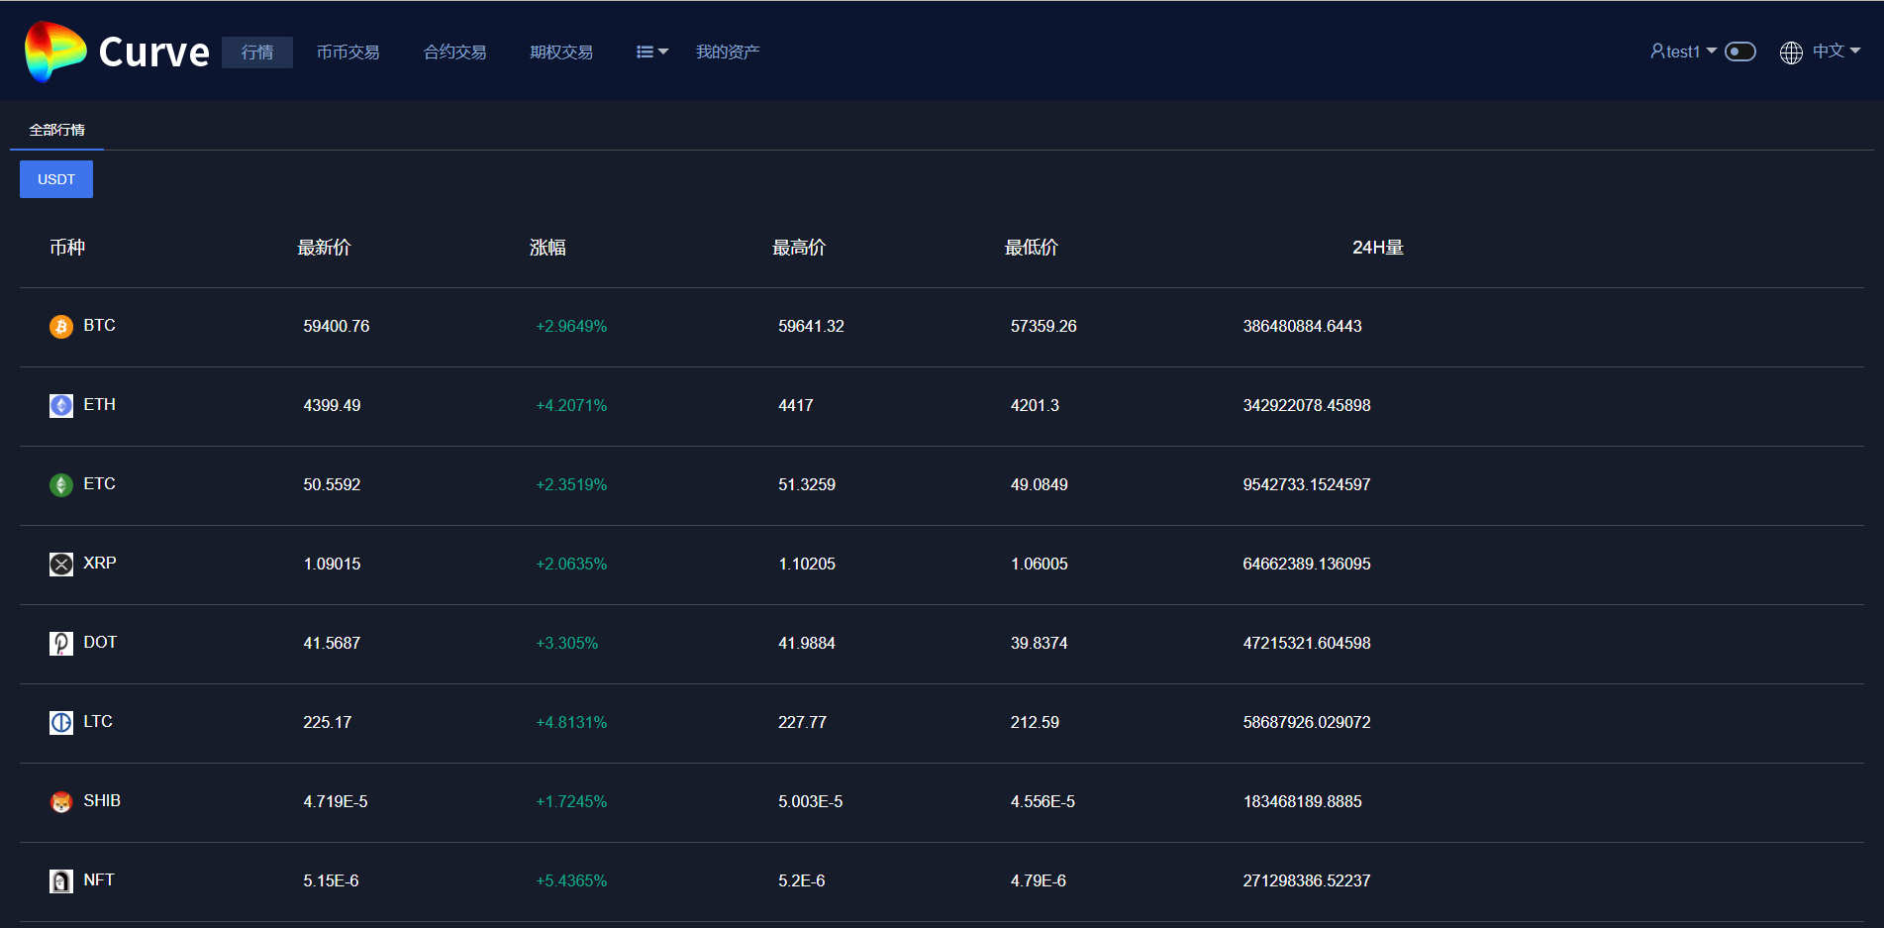Click the user profile icon beside test1
Viewport: 1884px width, 928px height.
1657,52
